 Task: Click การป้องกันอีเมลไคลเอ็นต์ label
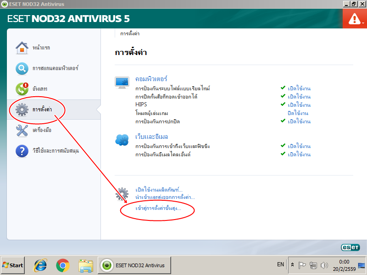click(x=163, y=154)
